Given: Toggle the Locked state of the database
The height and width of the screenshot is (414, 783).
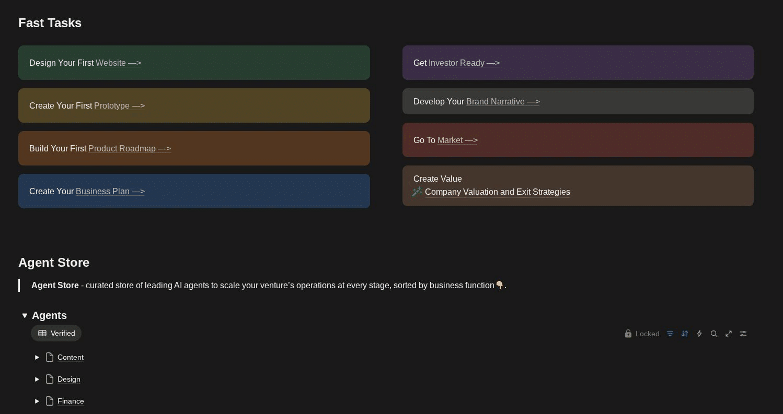Looking at the screenshot, I should click(642, 334).
